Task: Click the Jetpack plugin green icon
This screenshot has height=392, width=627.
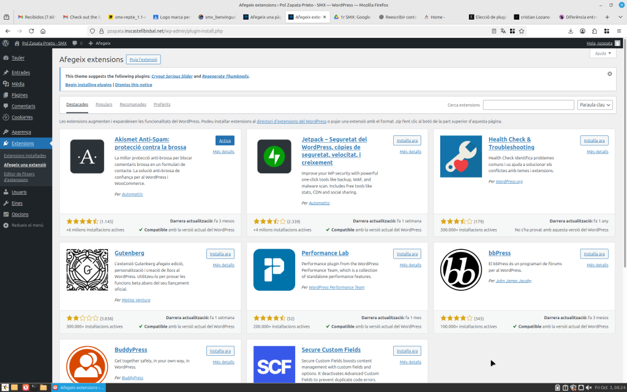Action: pyautogui.click(x=274, y=157)
